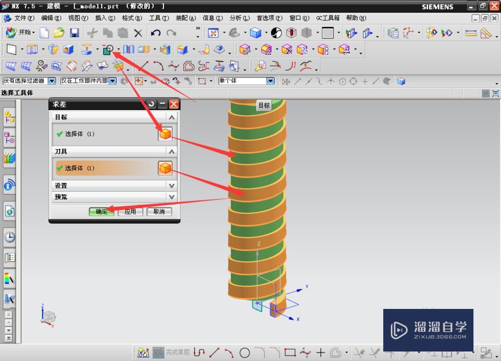Click the Arc curve tool icon
Screen dimensions: 501x361
coord(158,66)
